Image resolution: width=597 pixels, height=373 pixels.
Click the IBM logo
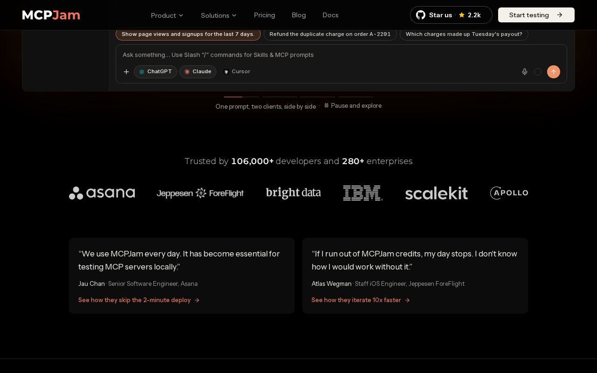(363, 193)
